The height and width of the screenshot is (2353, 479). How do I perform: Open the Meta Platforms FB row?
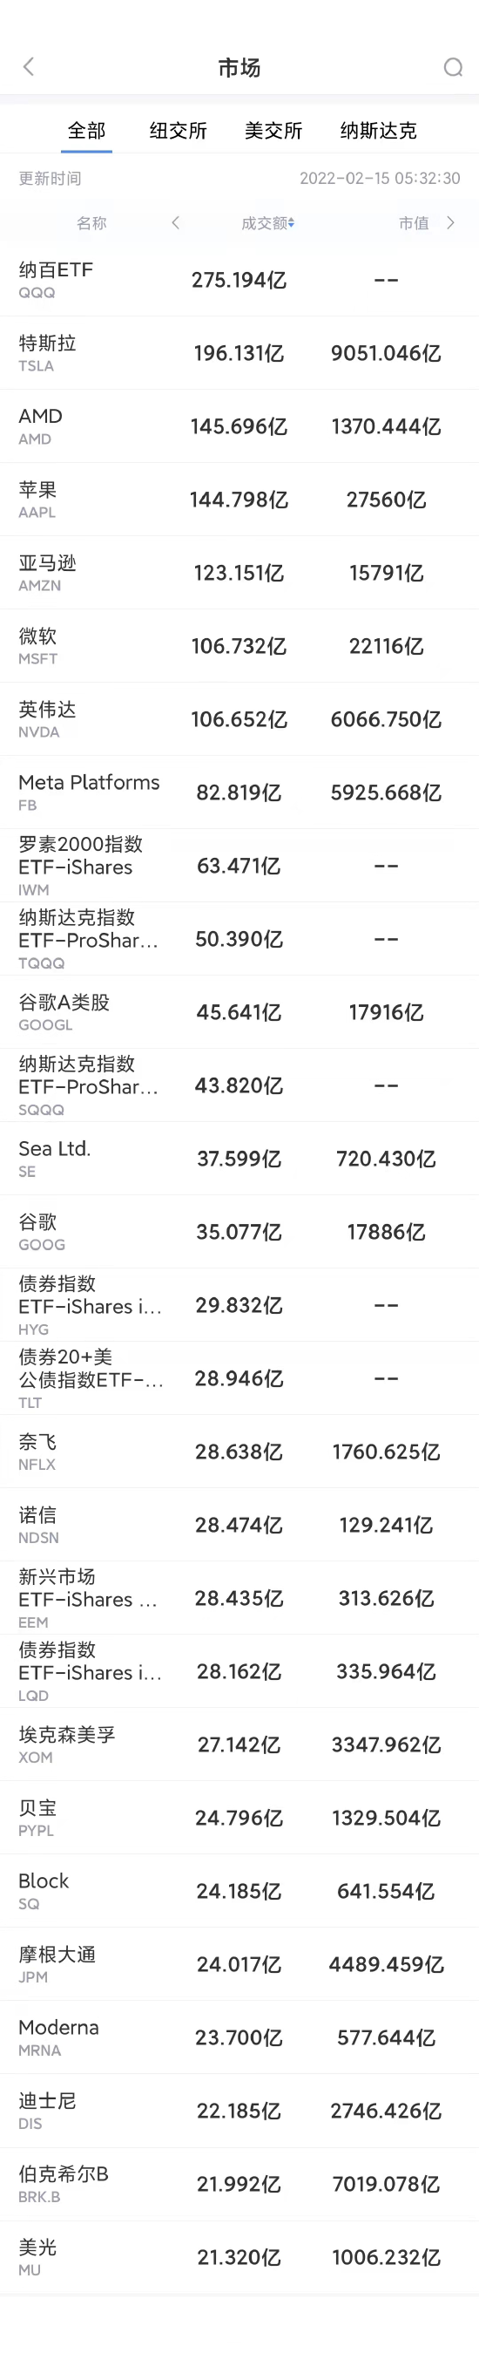239,792
